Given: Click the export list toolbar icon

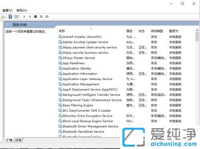Looking at the screenshot, I should click(3, 17).
